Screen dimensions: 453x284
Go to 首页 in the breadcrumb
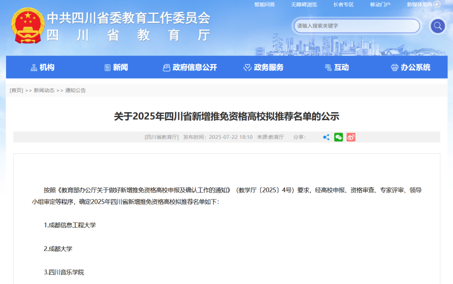coord(16,90)
